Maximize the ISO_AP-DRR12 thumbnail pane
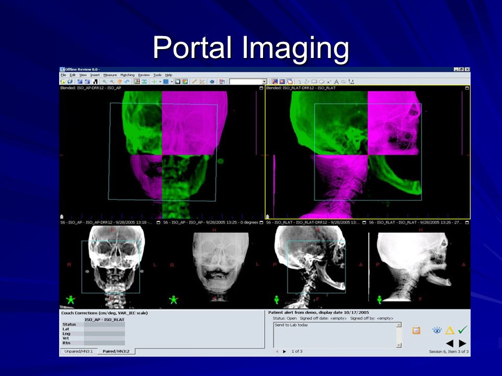Image resolution: width=502 pixels, height=376 pixels. [x=158, y=222]
